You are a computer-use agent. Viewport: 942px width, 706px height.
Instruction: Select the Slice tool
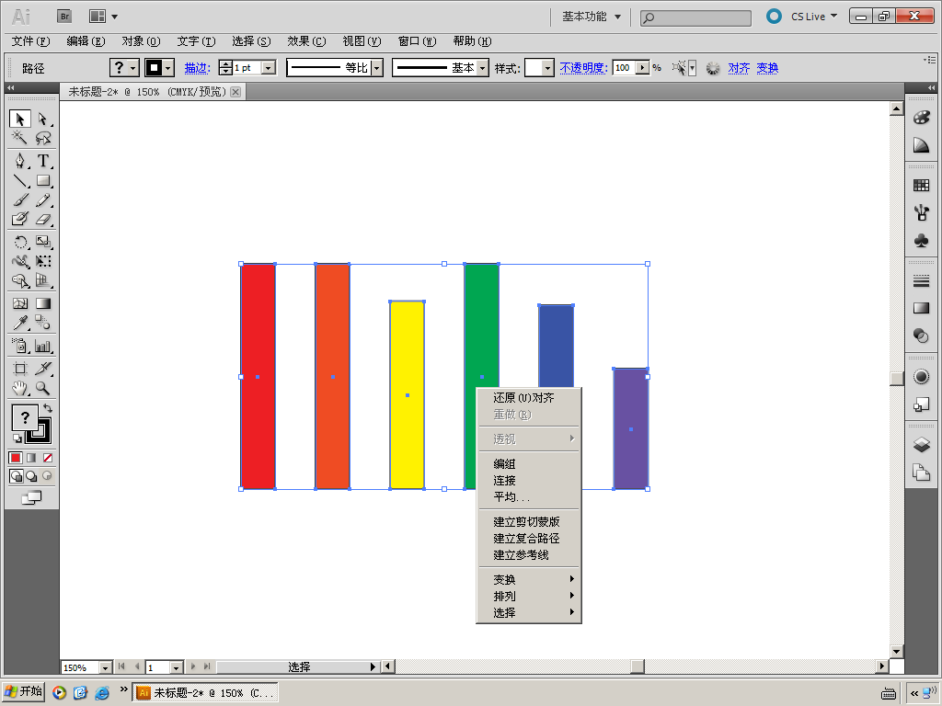click(42, 369)
